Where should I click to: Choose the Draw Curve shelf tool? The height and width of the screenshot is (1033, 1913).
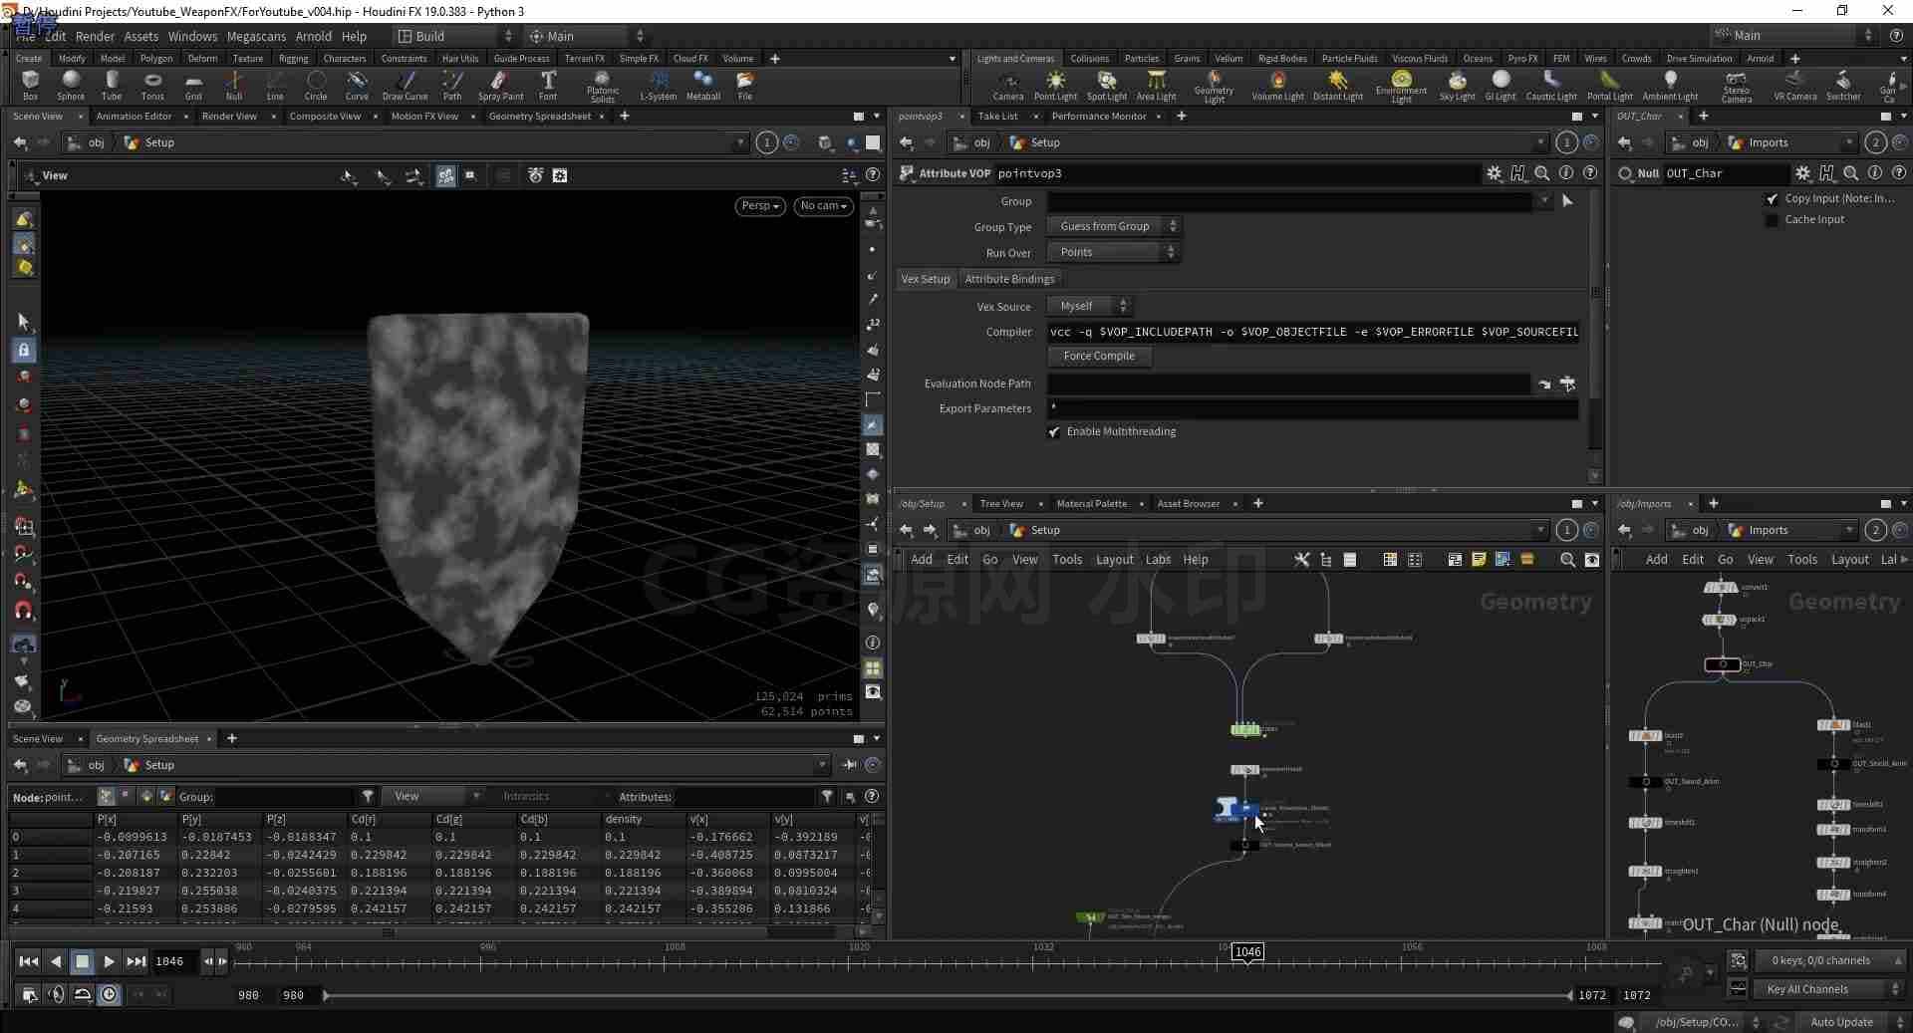click(x=405, y=85)
